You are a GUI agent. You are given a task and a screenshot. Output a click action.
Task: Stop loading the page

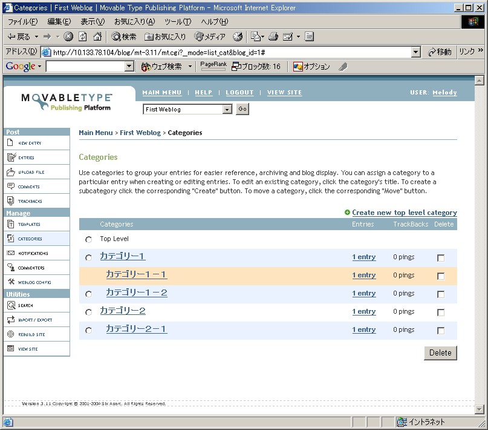click(x=68, y=37)
